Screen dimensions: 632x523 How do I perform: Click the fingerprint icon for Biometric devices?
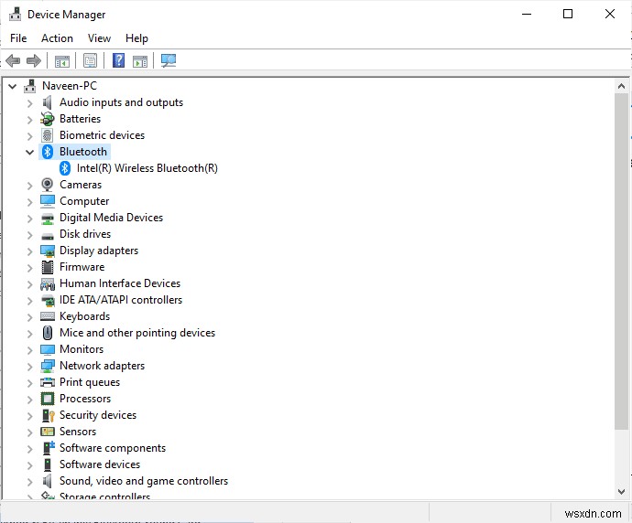pos(47,135)
